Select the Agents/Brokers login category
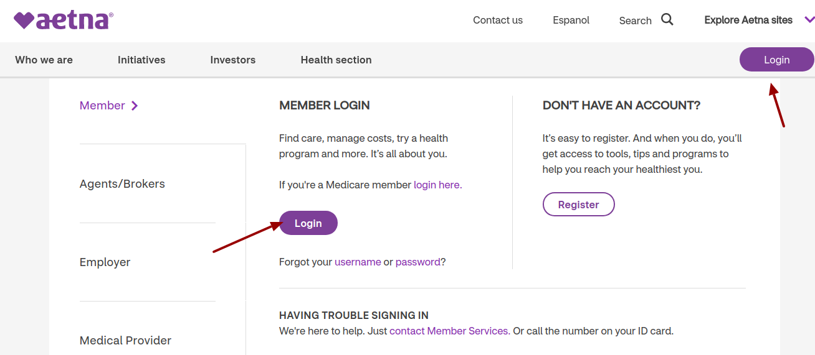Screen dimensions: 815x355 [x=122, y=184]
